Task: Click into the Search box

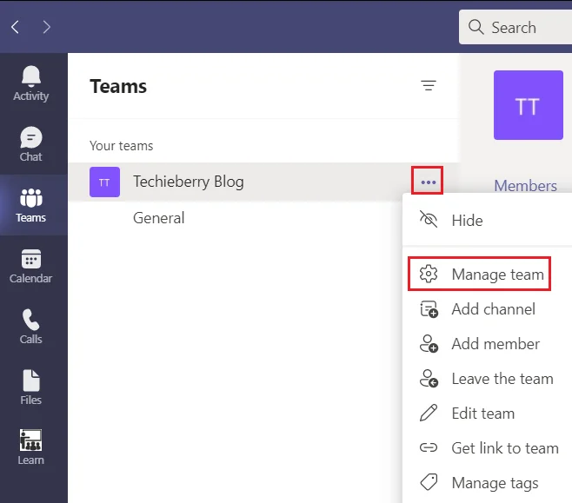Action: click(515, 27)
